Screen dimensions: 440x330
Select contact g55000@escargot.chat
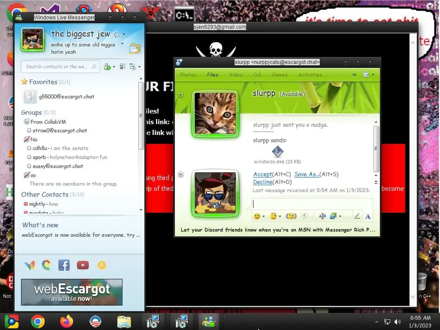pos(67,97)
